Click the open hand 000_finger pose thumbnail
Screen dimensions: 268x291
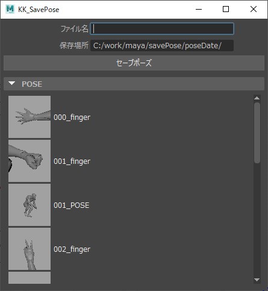tap(30, 117)
